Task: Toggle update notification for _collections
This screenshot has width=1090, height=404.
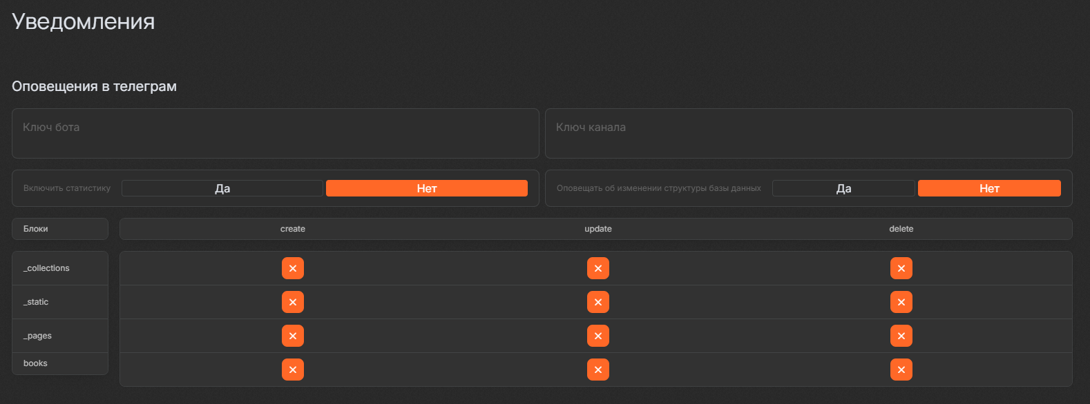Action: (598, 268)
